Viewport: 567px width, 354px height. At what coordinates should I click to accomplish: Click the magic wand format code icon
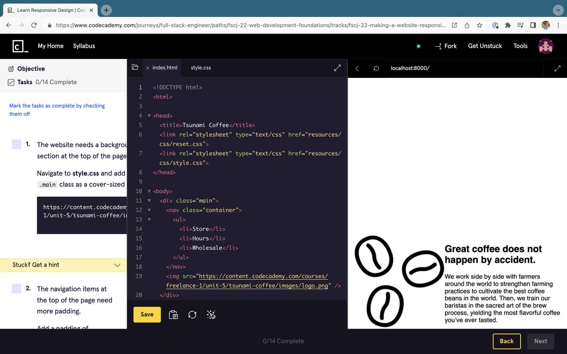pyautogui.click(x=211, y=315)
